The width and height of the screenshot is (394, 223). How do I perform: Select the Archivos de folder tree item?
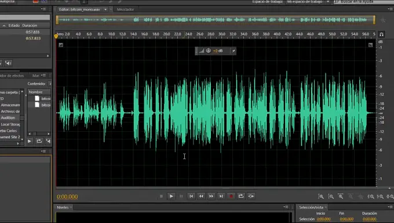(x=10, y=111)
